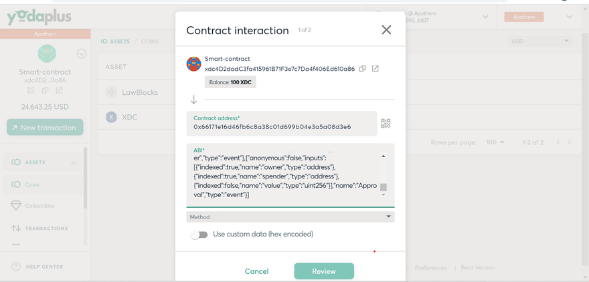Expand the sidebar wallet selector chevron
Image resolution: width=589 pixels, height=282 pixels.
point(82,54)
